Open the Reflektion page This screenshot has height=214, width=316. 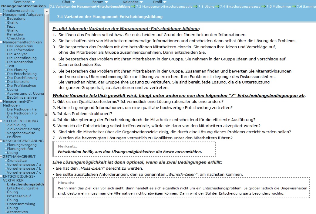pos(15,34)
